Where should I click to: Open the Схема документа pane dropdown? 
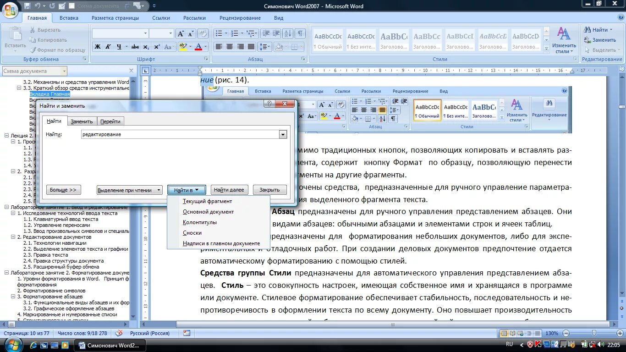click(x=64, y=71)
